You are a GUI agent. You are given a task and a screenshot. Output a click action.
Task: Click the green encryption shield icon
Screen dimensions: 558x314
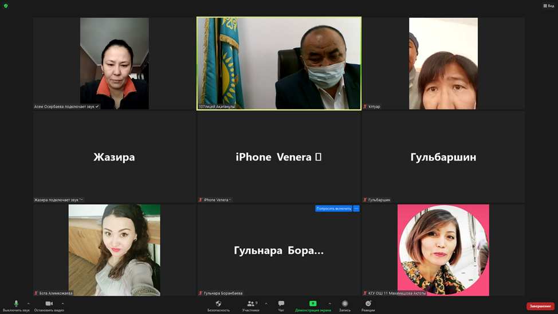(x=6, y=6)
